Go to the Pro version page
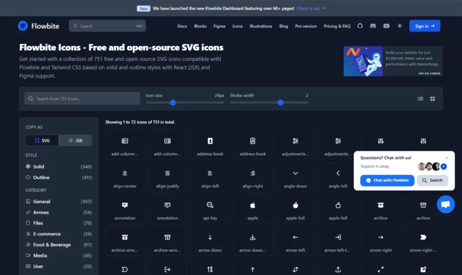462x275 pixels. tap(306, 26)
